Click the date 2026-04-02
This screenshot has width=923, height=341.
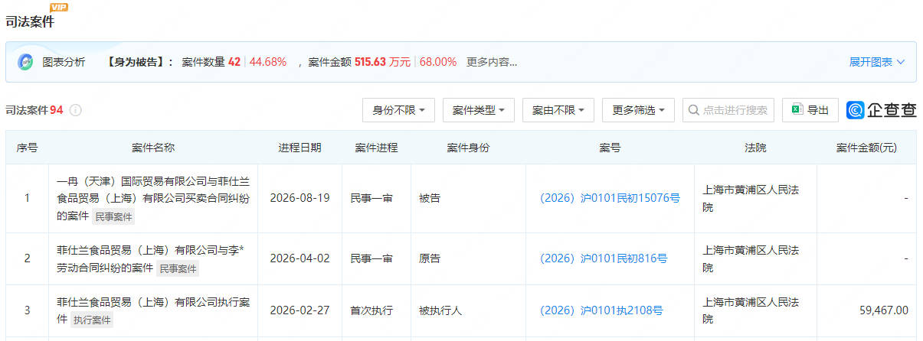tap(299, 258)
